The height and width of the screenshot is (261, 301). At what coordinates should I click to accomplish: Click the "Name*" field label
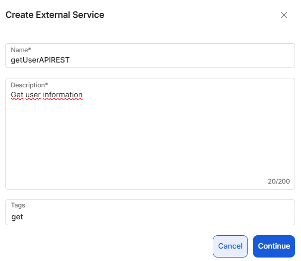point(21,50)
